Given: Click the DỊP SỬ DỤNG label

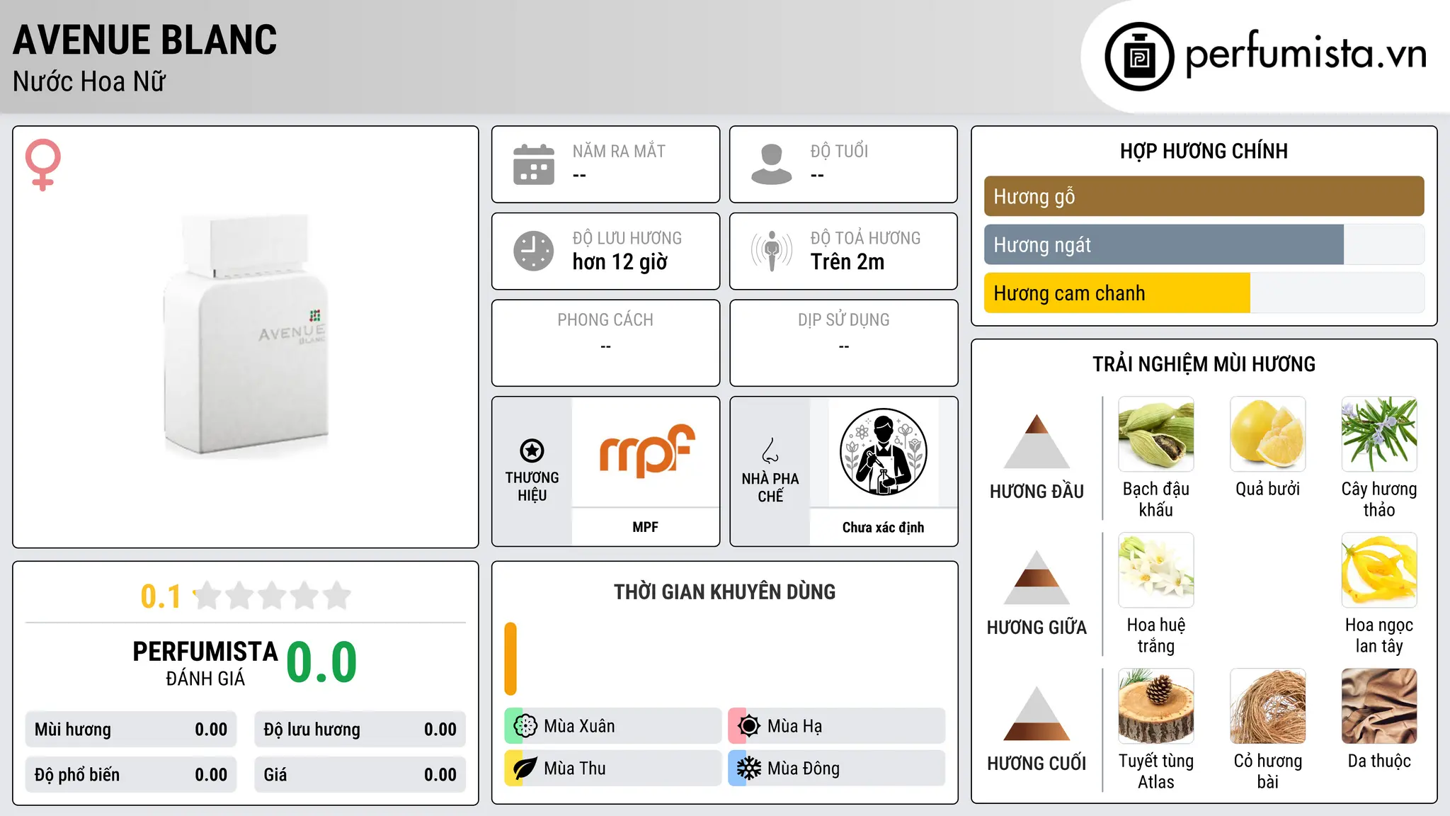Looking at the screenshot, I should coord(843,320).
